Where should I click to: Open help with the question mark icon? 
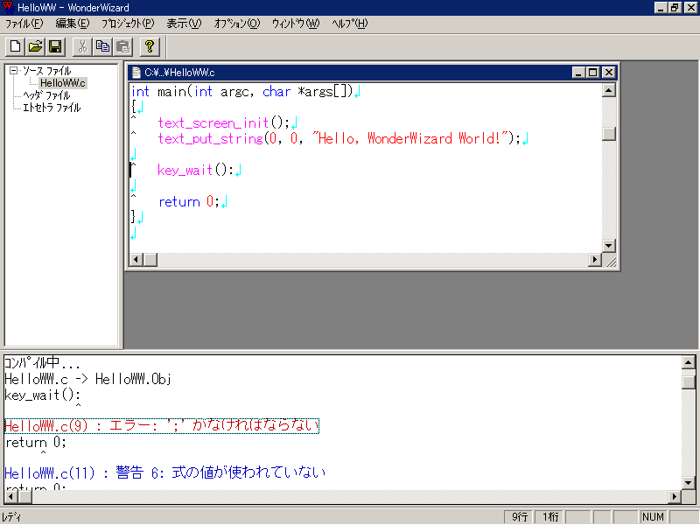tap(150, 46)
